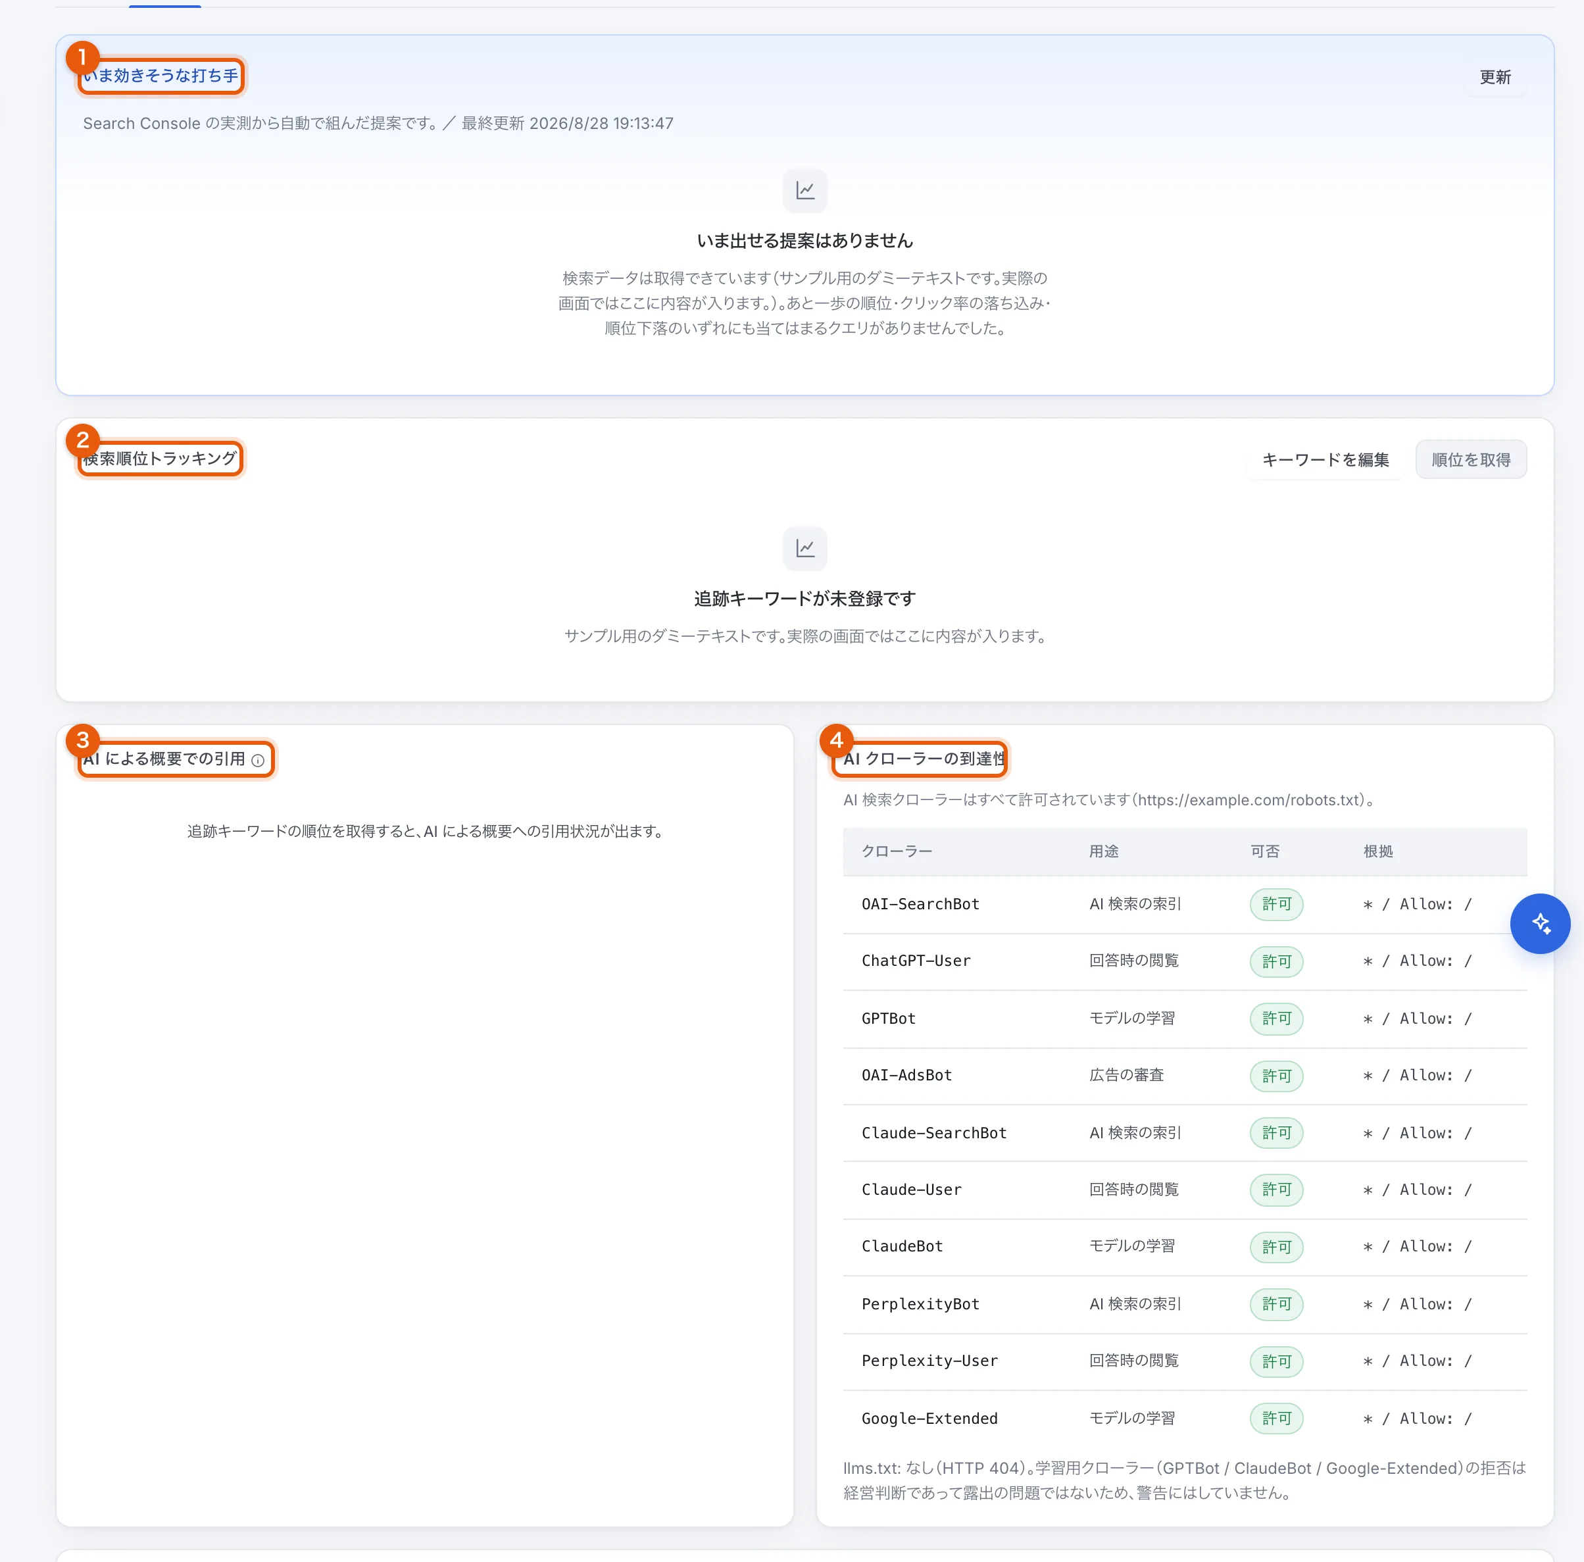
Task: Click the クローラー column header
Action: tap(896, 851)
